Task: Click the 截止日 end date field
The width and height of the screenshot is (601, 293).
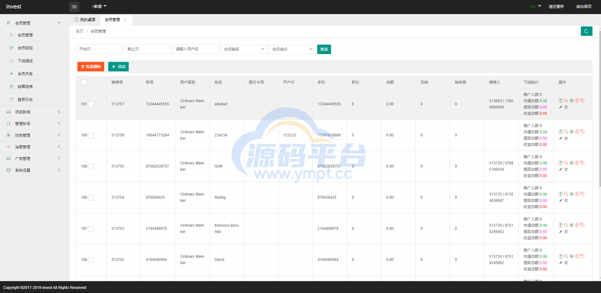Action: click(148, 49)
